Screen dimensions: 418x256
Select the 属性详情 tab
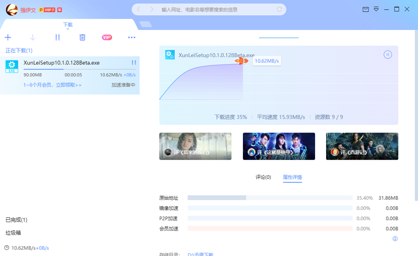(x=292, y=177)
